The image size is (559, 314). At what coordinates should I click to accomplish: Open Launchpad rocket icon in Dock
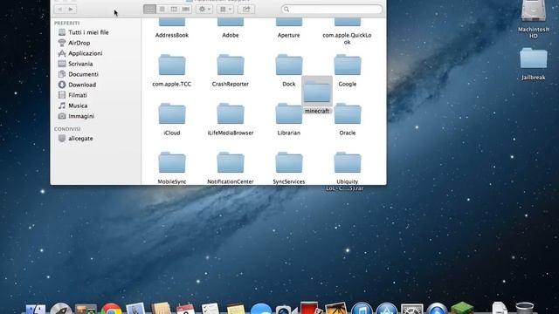(x=60, y=309)
